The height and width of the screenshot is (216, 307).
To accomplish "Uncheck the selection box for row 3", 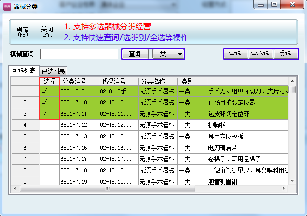I will click(49, 114).
